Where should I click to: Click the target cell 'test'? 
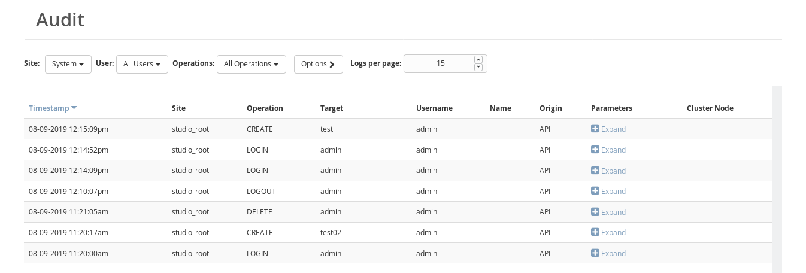pos(326,129)
